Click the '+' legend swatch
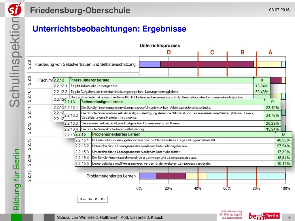Image resolution: width=295 pixels, height=221 pixels. [x=90, y=199]
